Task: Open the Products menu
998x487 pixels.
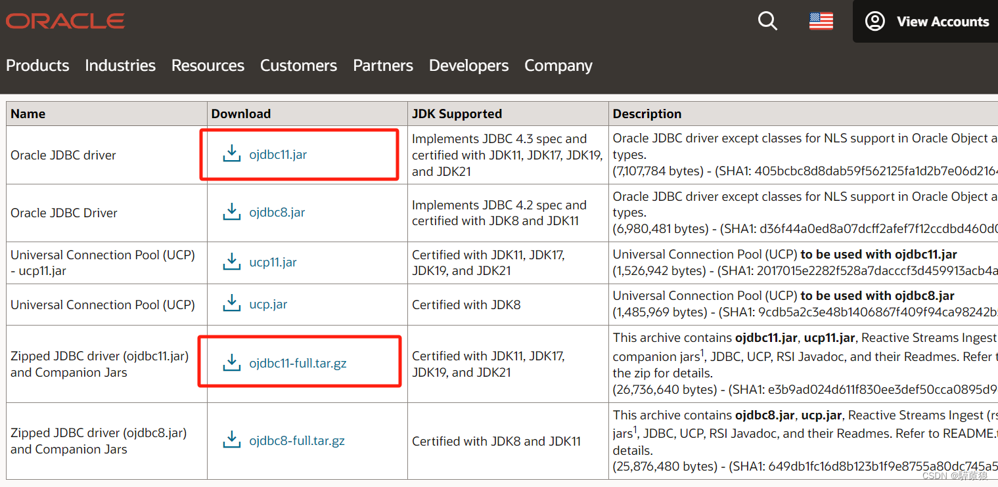Action: pos(37,66)
